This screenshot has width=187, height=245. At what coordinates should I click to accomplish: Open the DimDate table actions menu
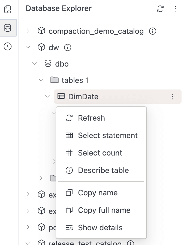173,97
